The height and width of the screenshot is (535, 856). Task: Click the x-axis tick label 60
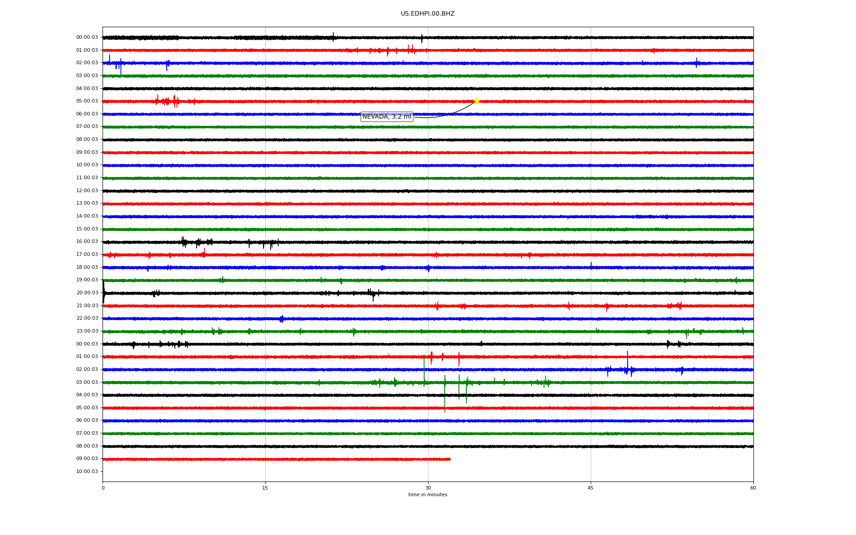coord(753,488)
